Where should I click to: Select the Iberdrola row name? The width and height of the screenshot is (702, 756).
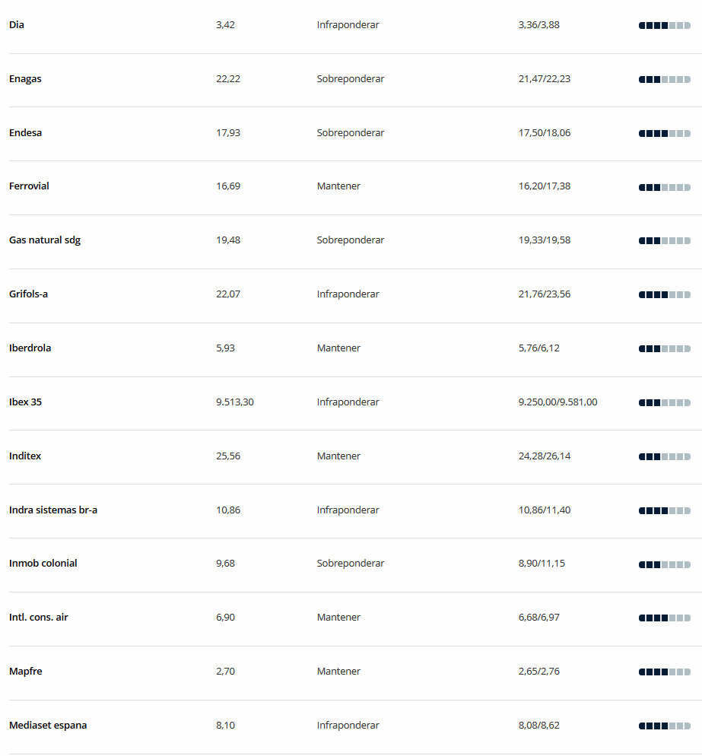[30, 348]
